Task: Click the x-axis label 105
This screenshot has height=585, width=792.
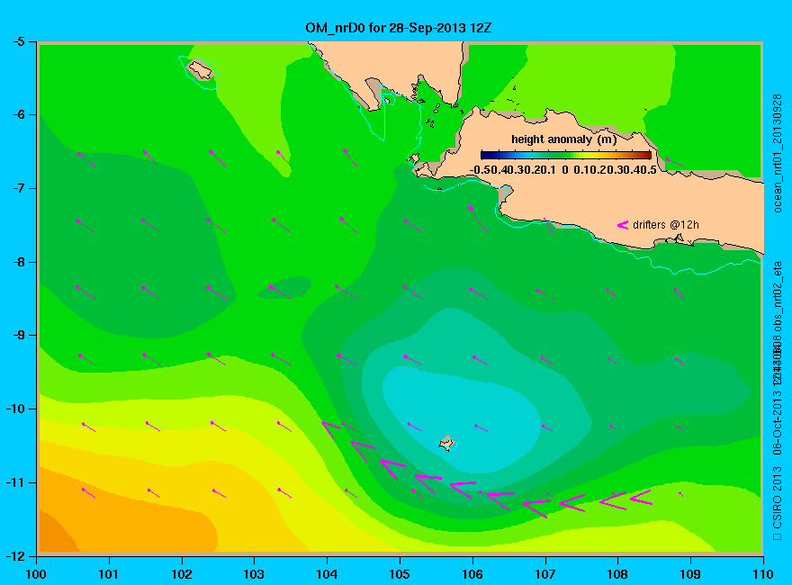Action: (x=400, y=574)
